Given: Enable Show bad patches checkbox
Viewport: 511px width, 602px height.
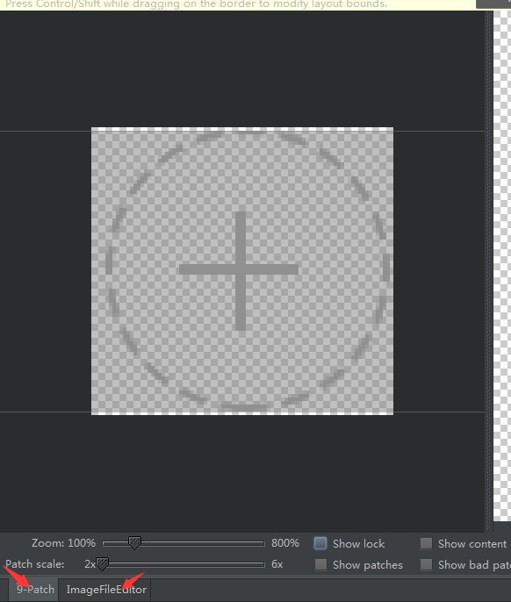Looking at the screenshot, I should coord(426,564).
